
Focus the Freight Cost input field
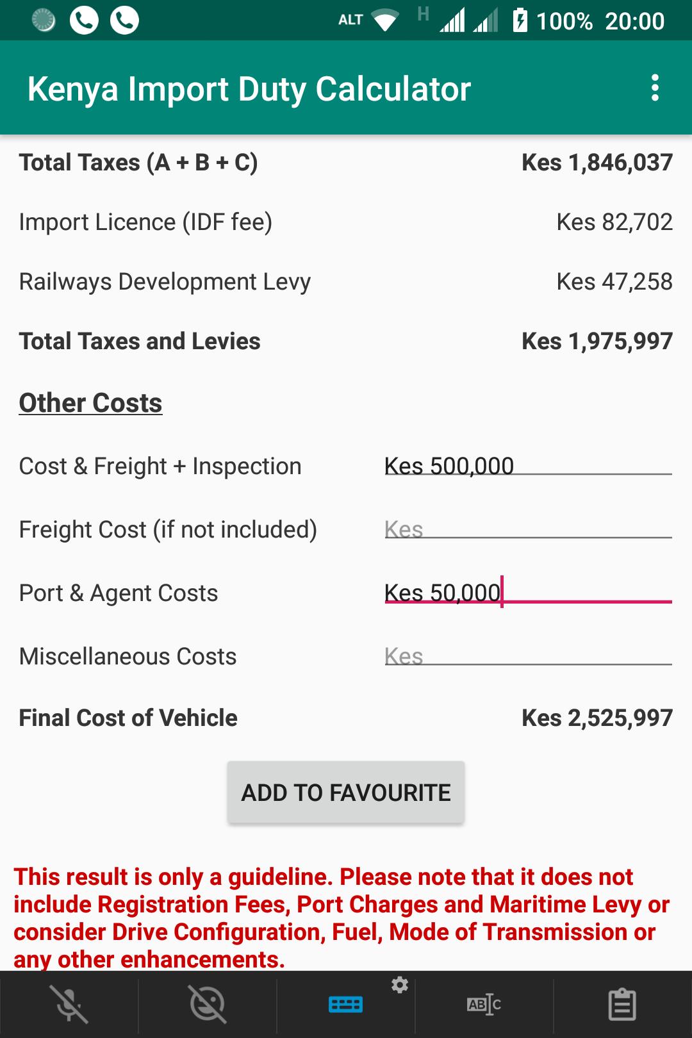(x=528, y=529)
